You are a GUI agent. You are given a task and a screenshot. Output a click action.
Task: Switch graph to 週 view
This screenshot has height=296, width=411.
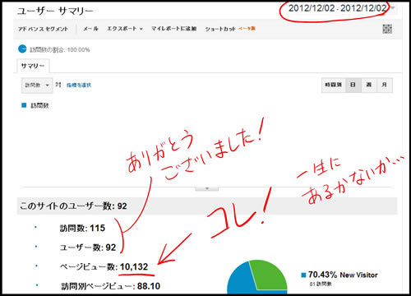click(369, 85)
